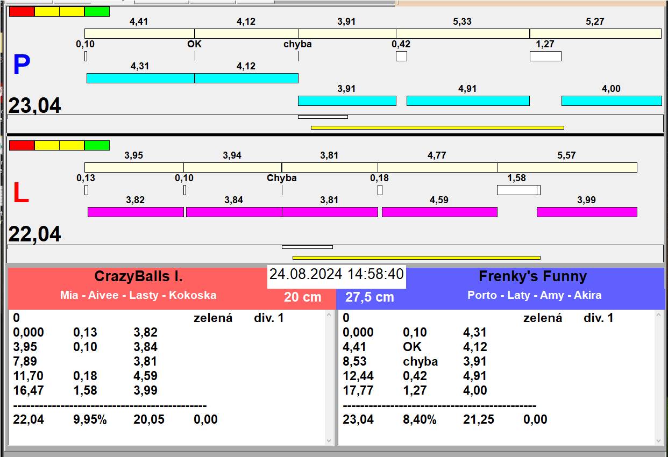Click the white 1,27 changeover box in lane P
This screenshot has height=457, width=668.
(x=545, y=56)
